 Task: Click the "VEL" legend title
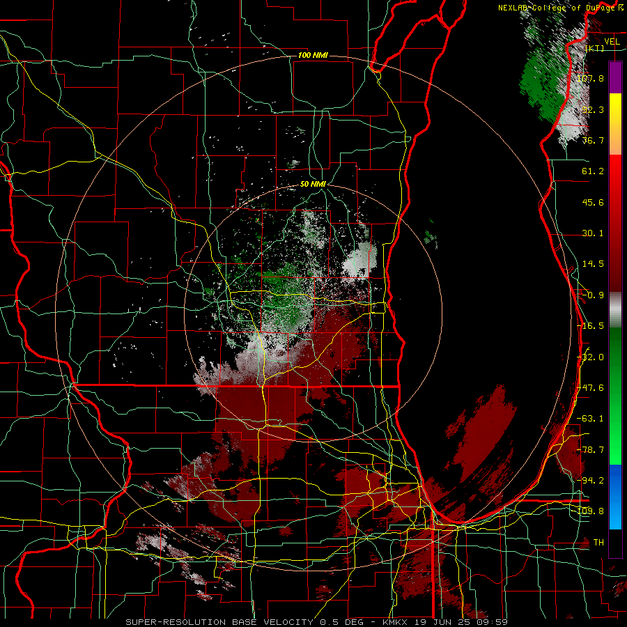pyautogui.click(x=612, y=41)
